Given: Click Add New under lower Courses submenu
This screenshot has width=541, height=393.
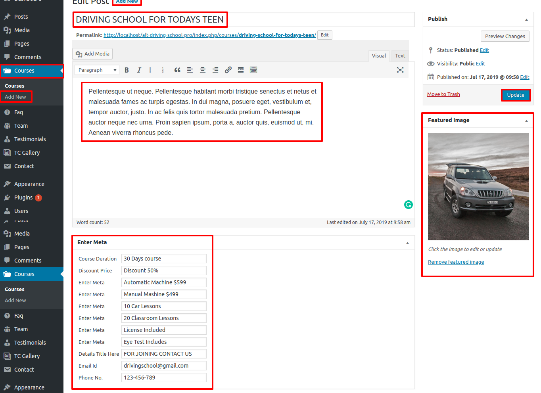Looking at the screenshot, I should point(15,300).
